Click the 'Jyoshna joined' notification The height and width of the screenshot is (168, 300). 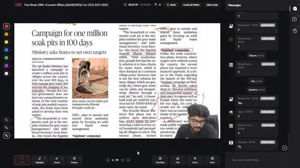(256, 90)
